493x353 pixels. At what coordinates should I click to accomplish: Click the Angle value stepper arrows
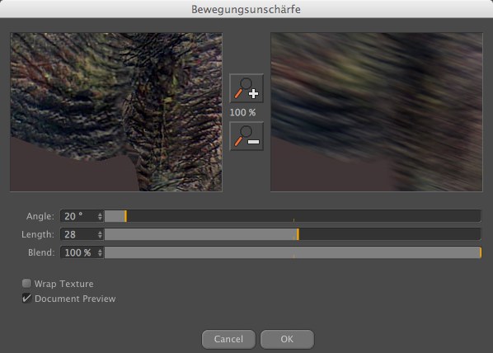[100, 216]
